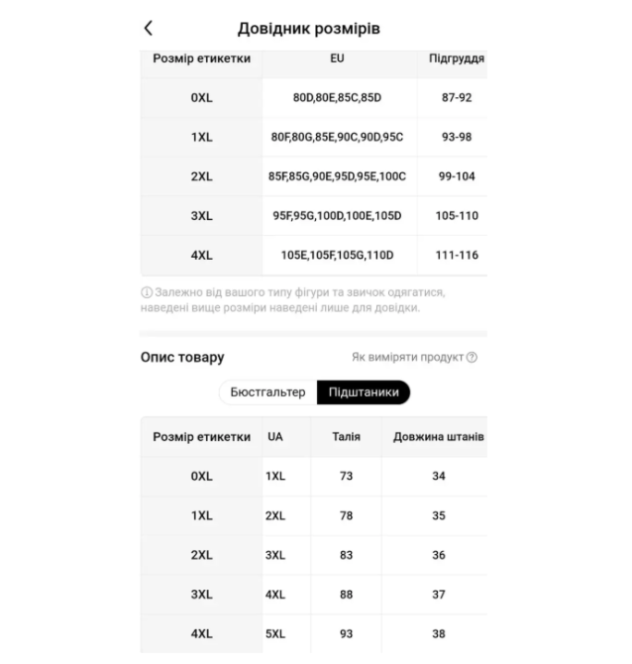Open the help question mark icon
The width and height of the screenshot is (632, 664).
pyautogui.click(x=472, y=358)
